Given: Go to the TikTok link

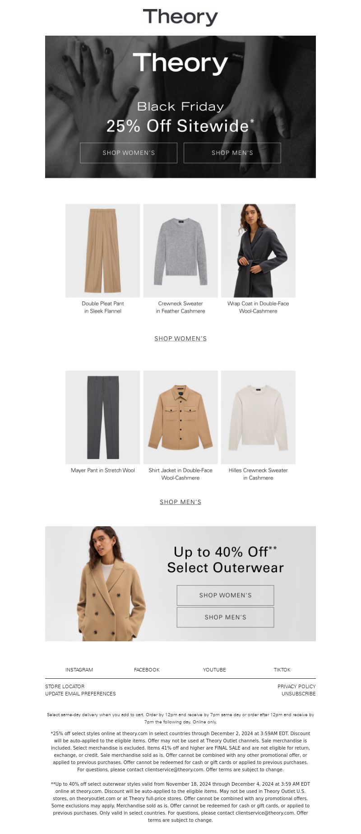Looking at the screenshot, I should coord(282,670).
